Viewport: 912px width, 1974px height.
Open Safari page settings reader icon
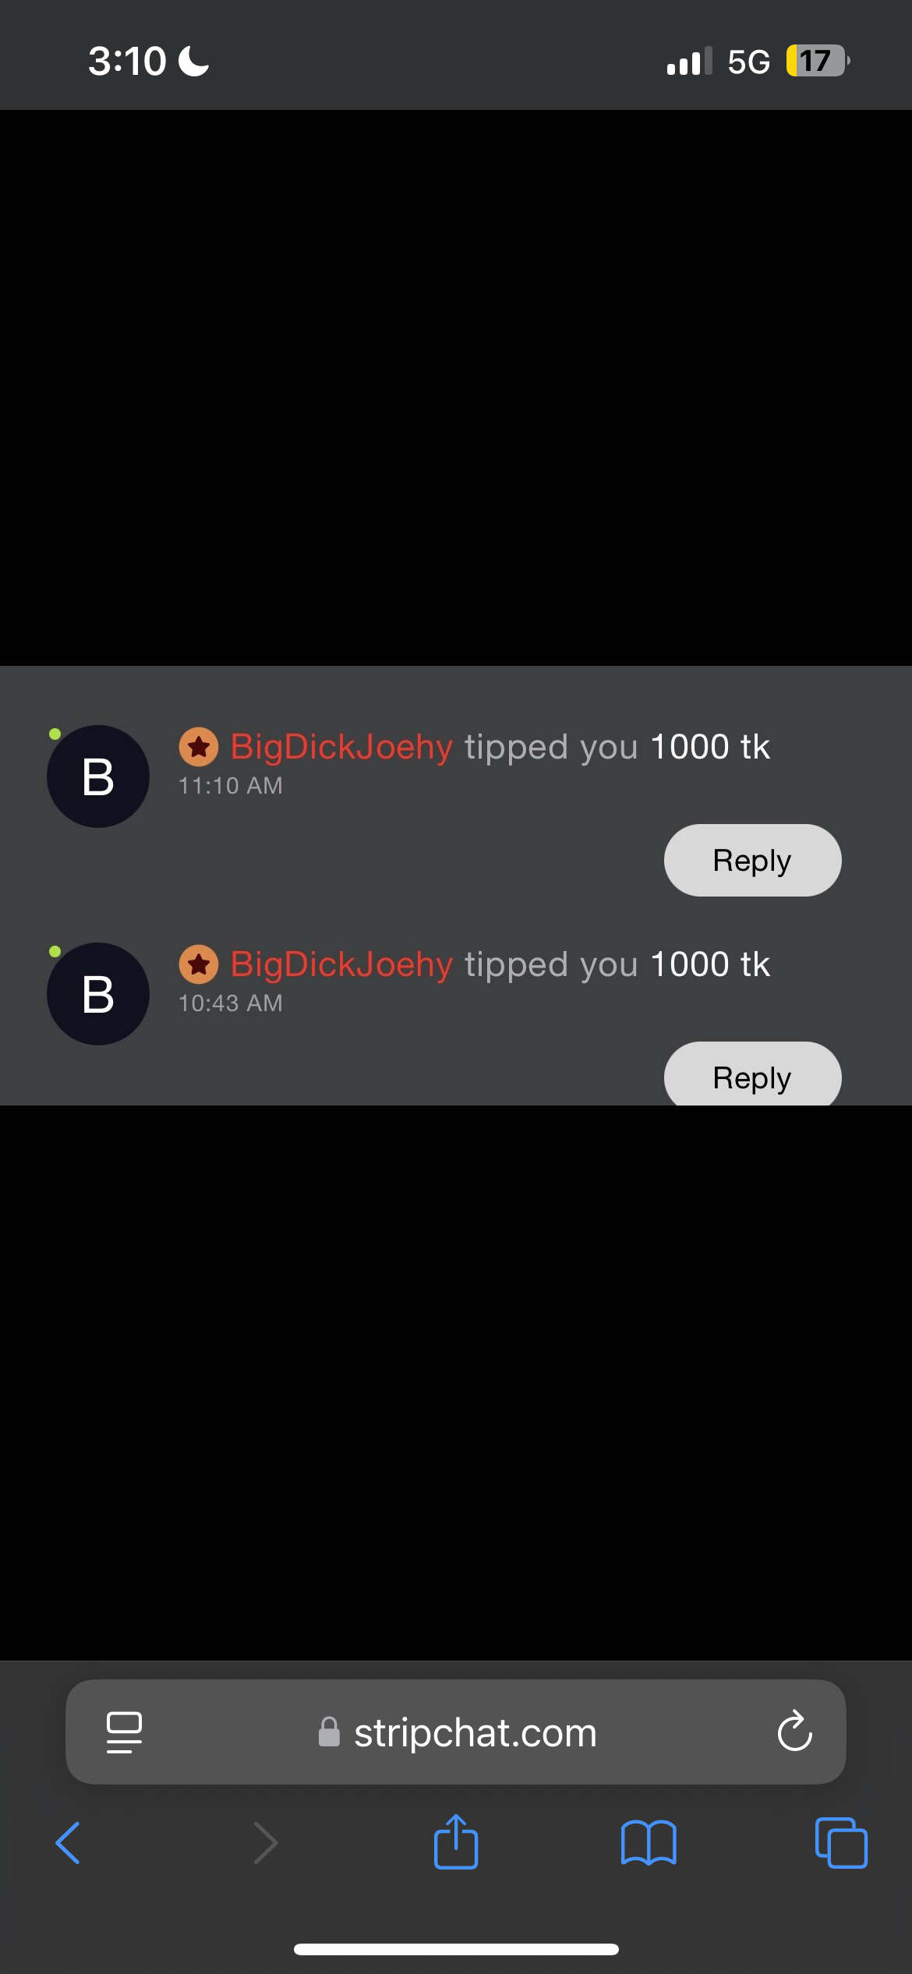(124, 1732)
